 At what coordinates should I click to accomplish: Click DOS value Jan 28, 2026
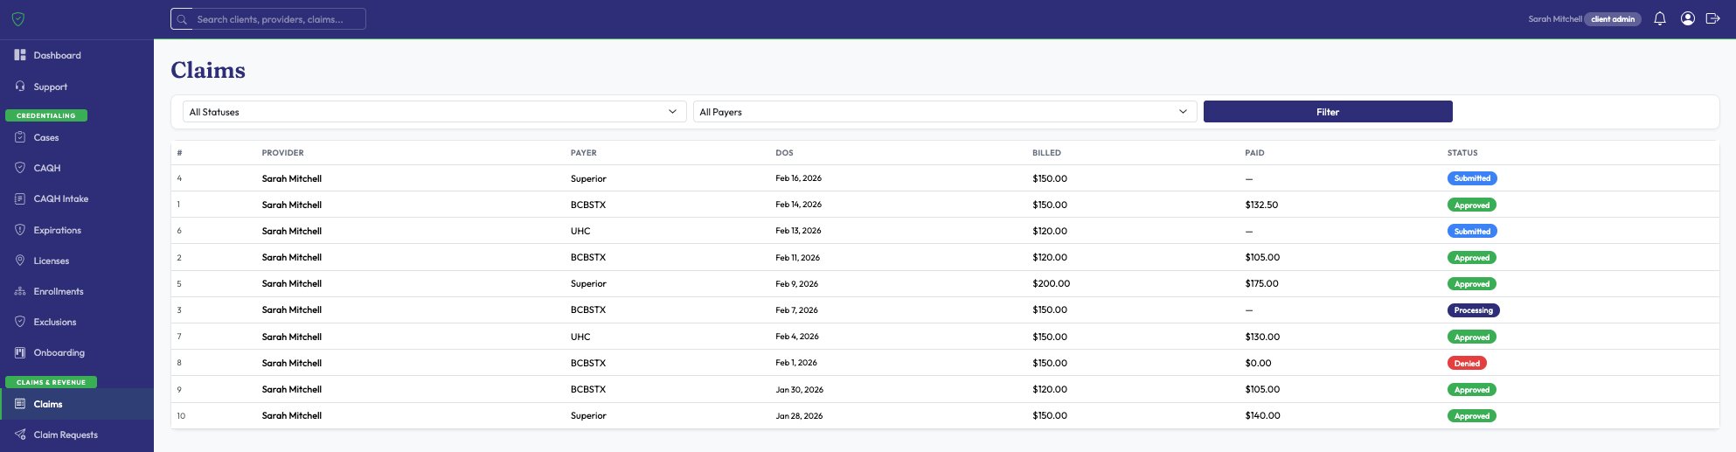pyautogui.click(x=799, y=415)
